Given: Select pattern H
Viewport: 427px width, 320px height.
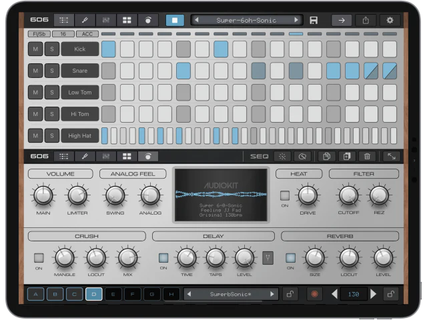Looking at the screenshot, I should click(x=171, y=294).
